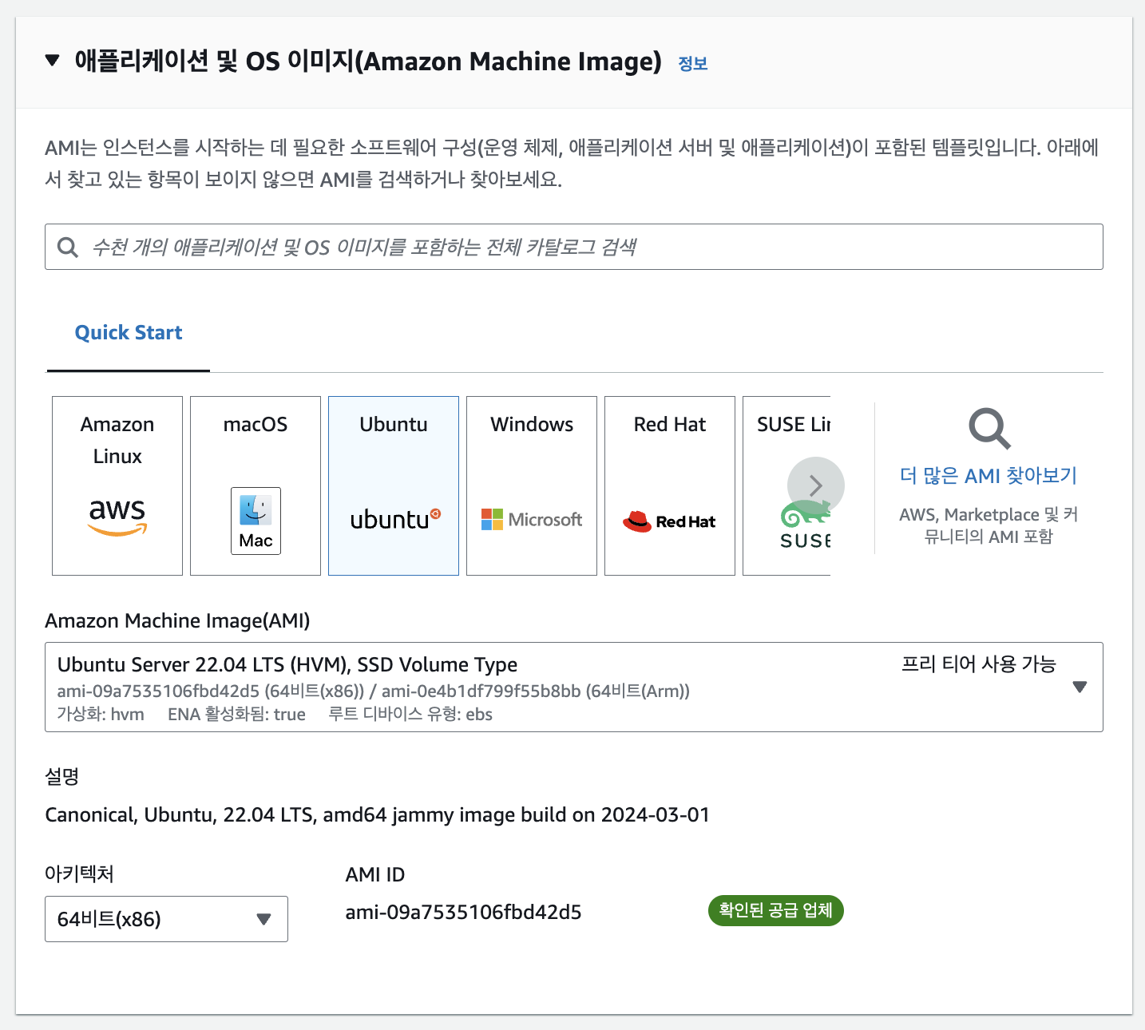The image size is (1145, 1030).
Task: Click the AMI catalog search field
Action: [573, 247]
